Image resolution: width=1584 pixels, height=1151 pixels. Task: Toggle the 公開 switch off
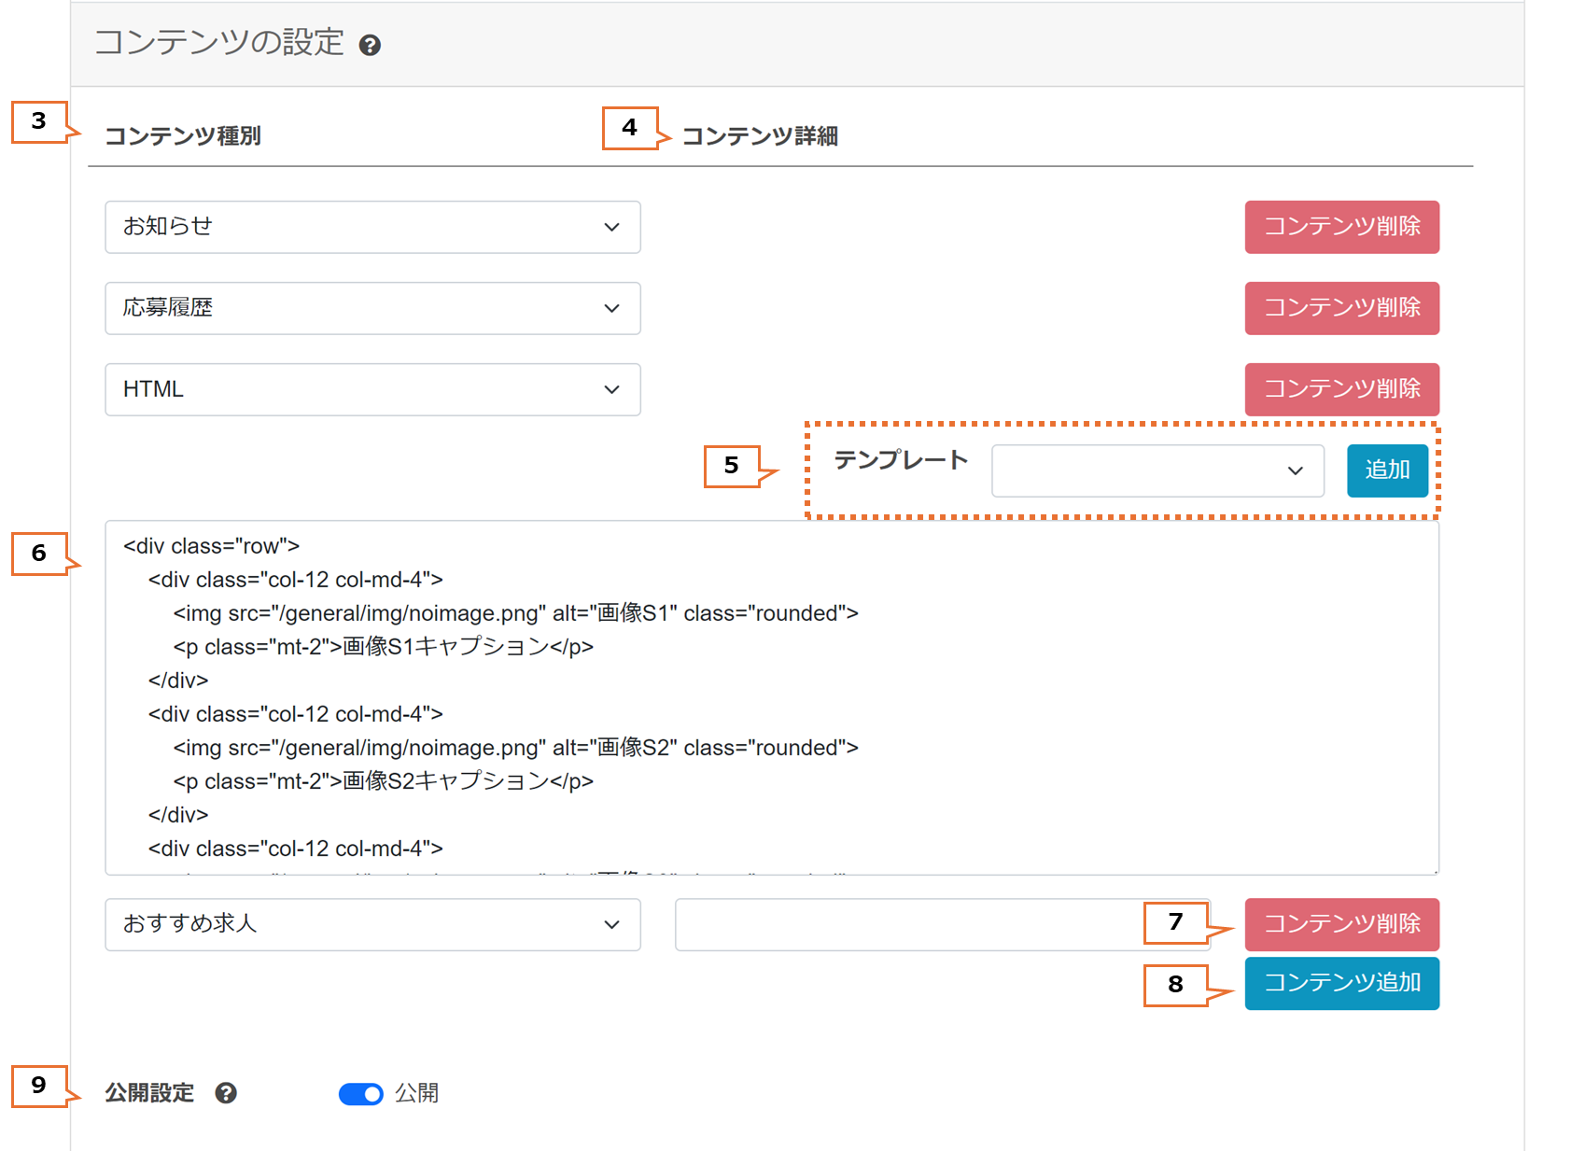(x=360, y=1094)
